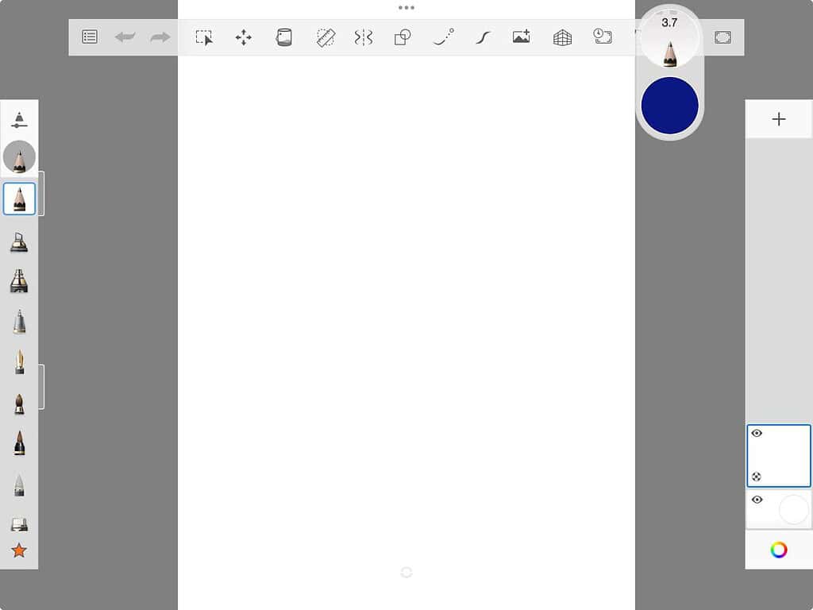The width and height of the screenshot is (813, 610).
Task: Open the color wheel editor
Action: click(778, 550)
